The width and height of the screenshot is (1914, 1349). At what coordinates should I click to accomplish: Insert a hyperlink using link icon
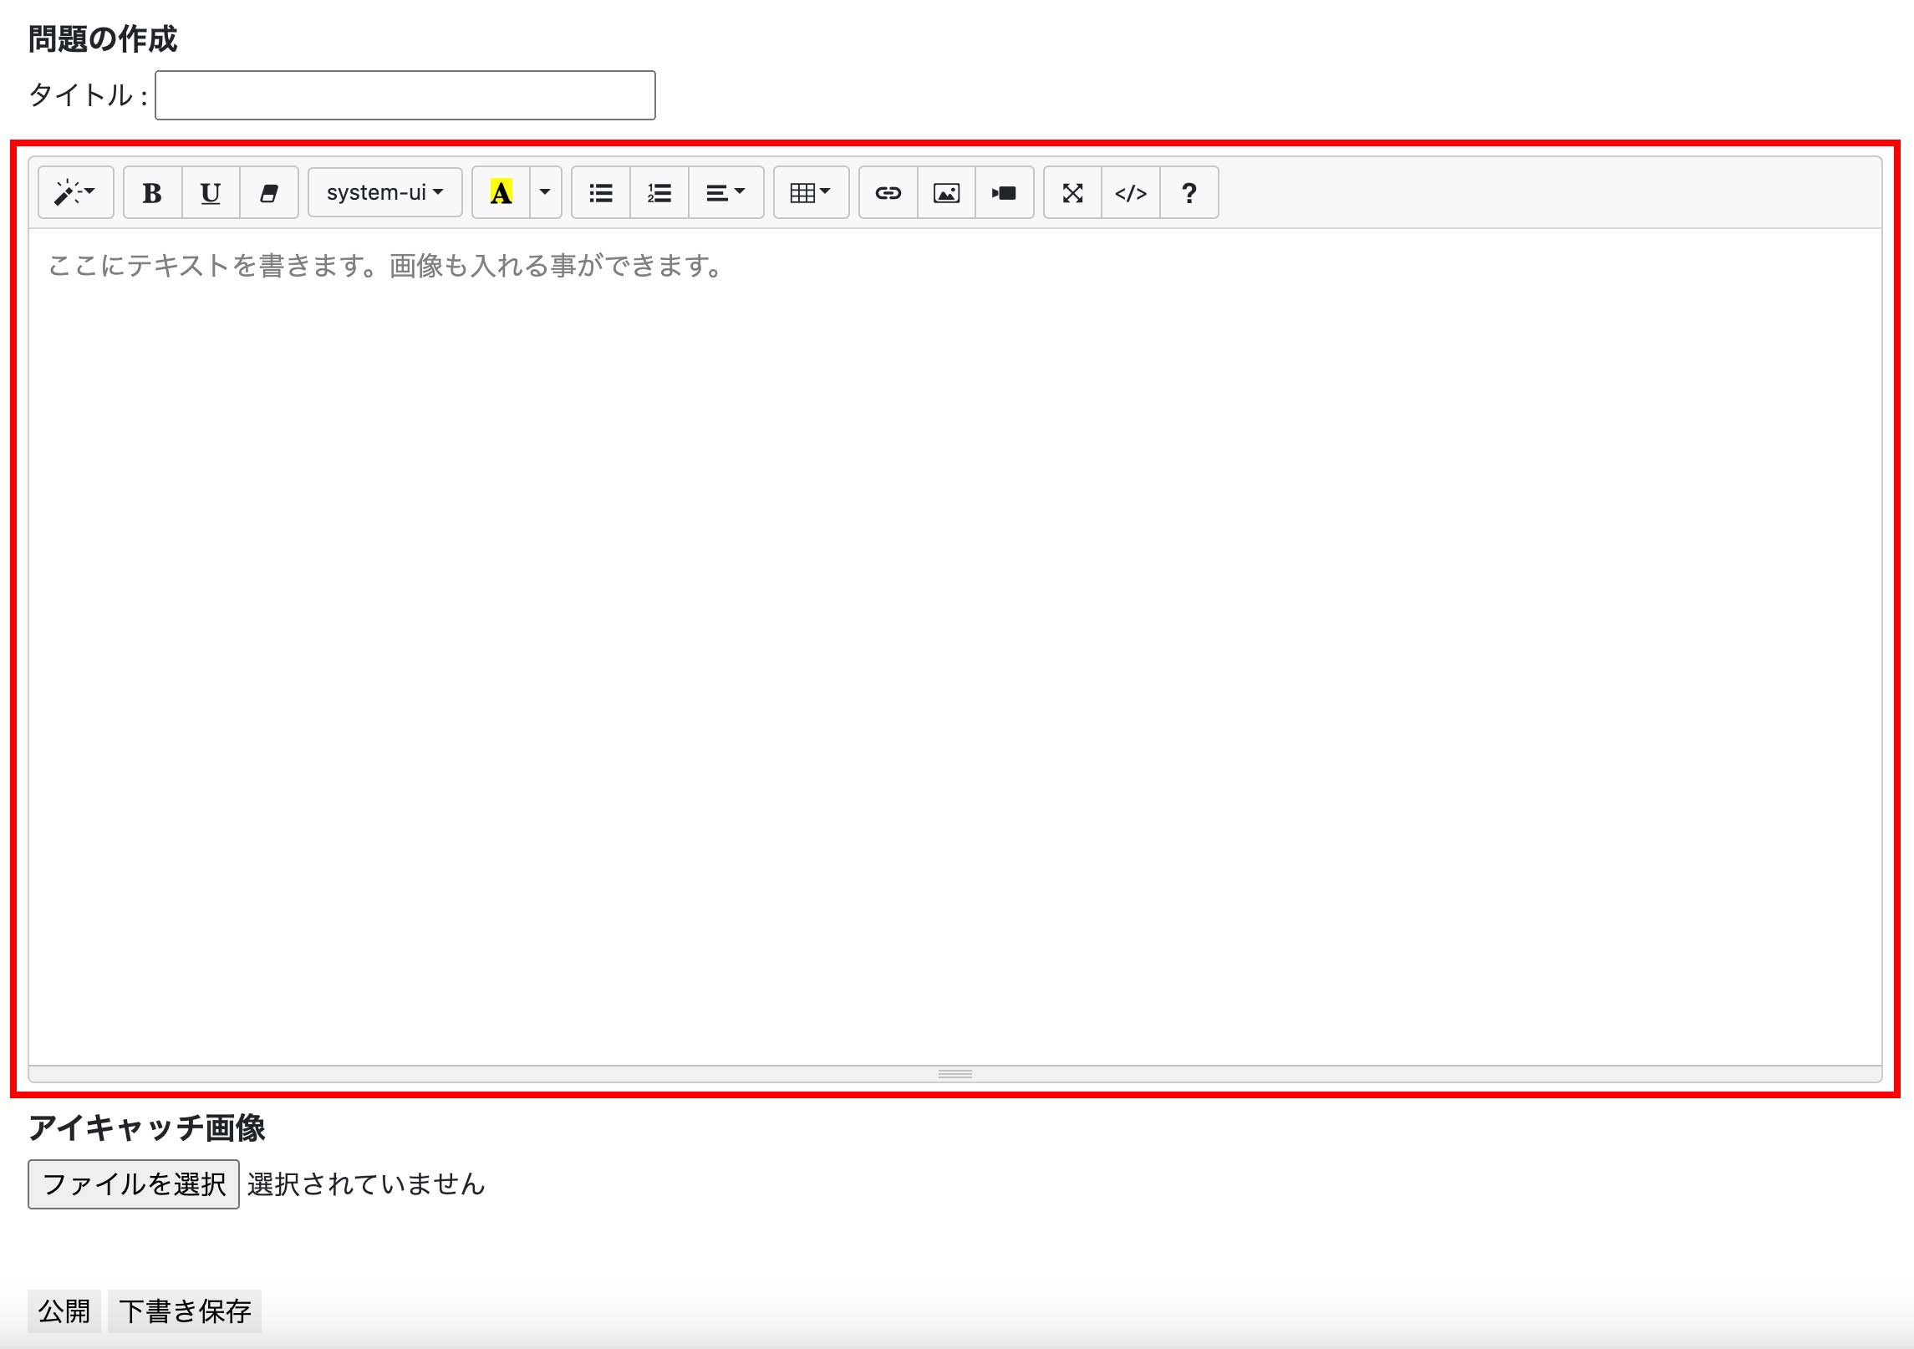[888, 193]
